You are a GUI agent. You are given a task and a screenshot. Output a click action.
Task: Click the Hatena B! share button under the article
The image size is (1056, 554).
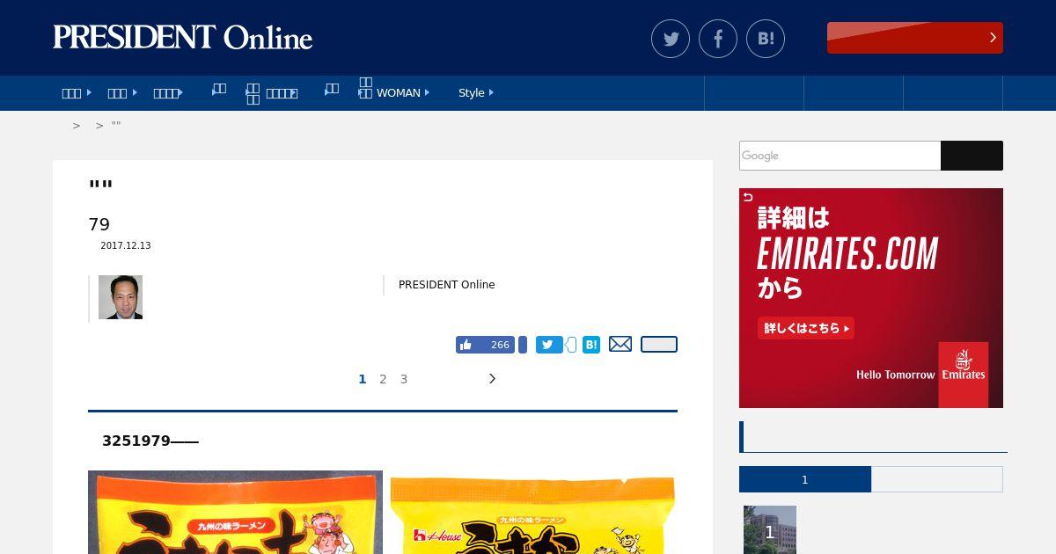click(591, 345)
